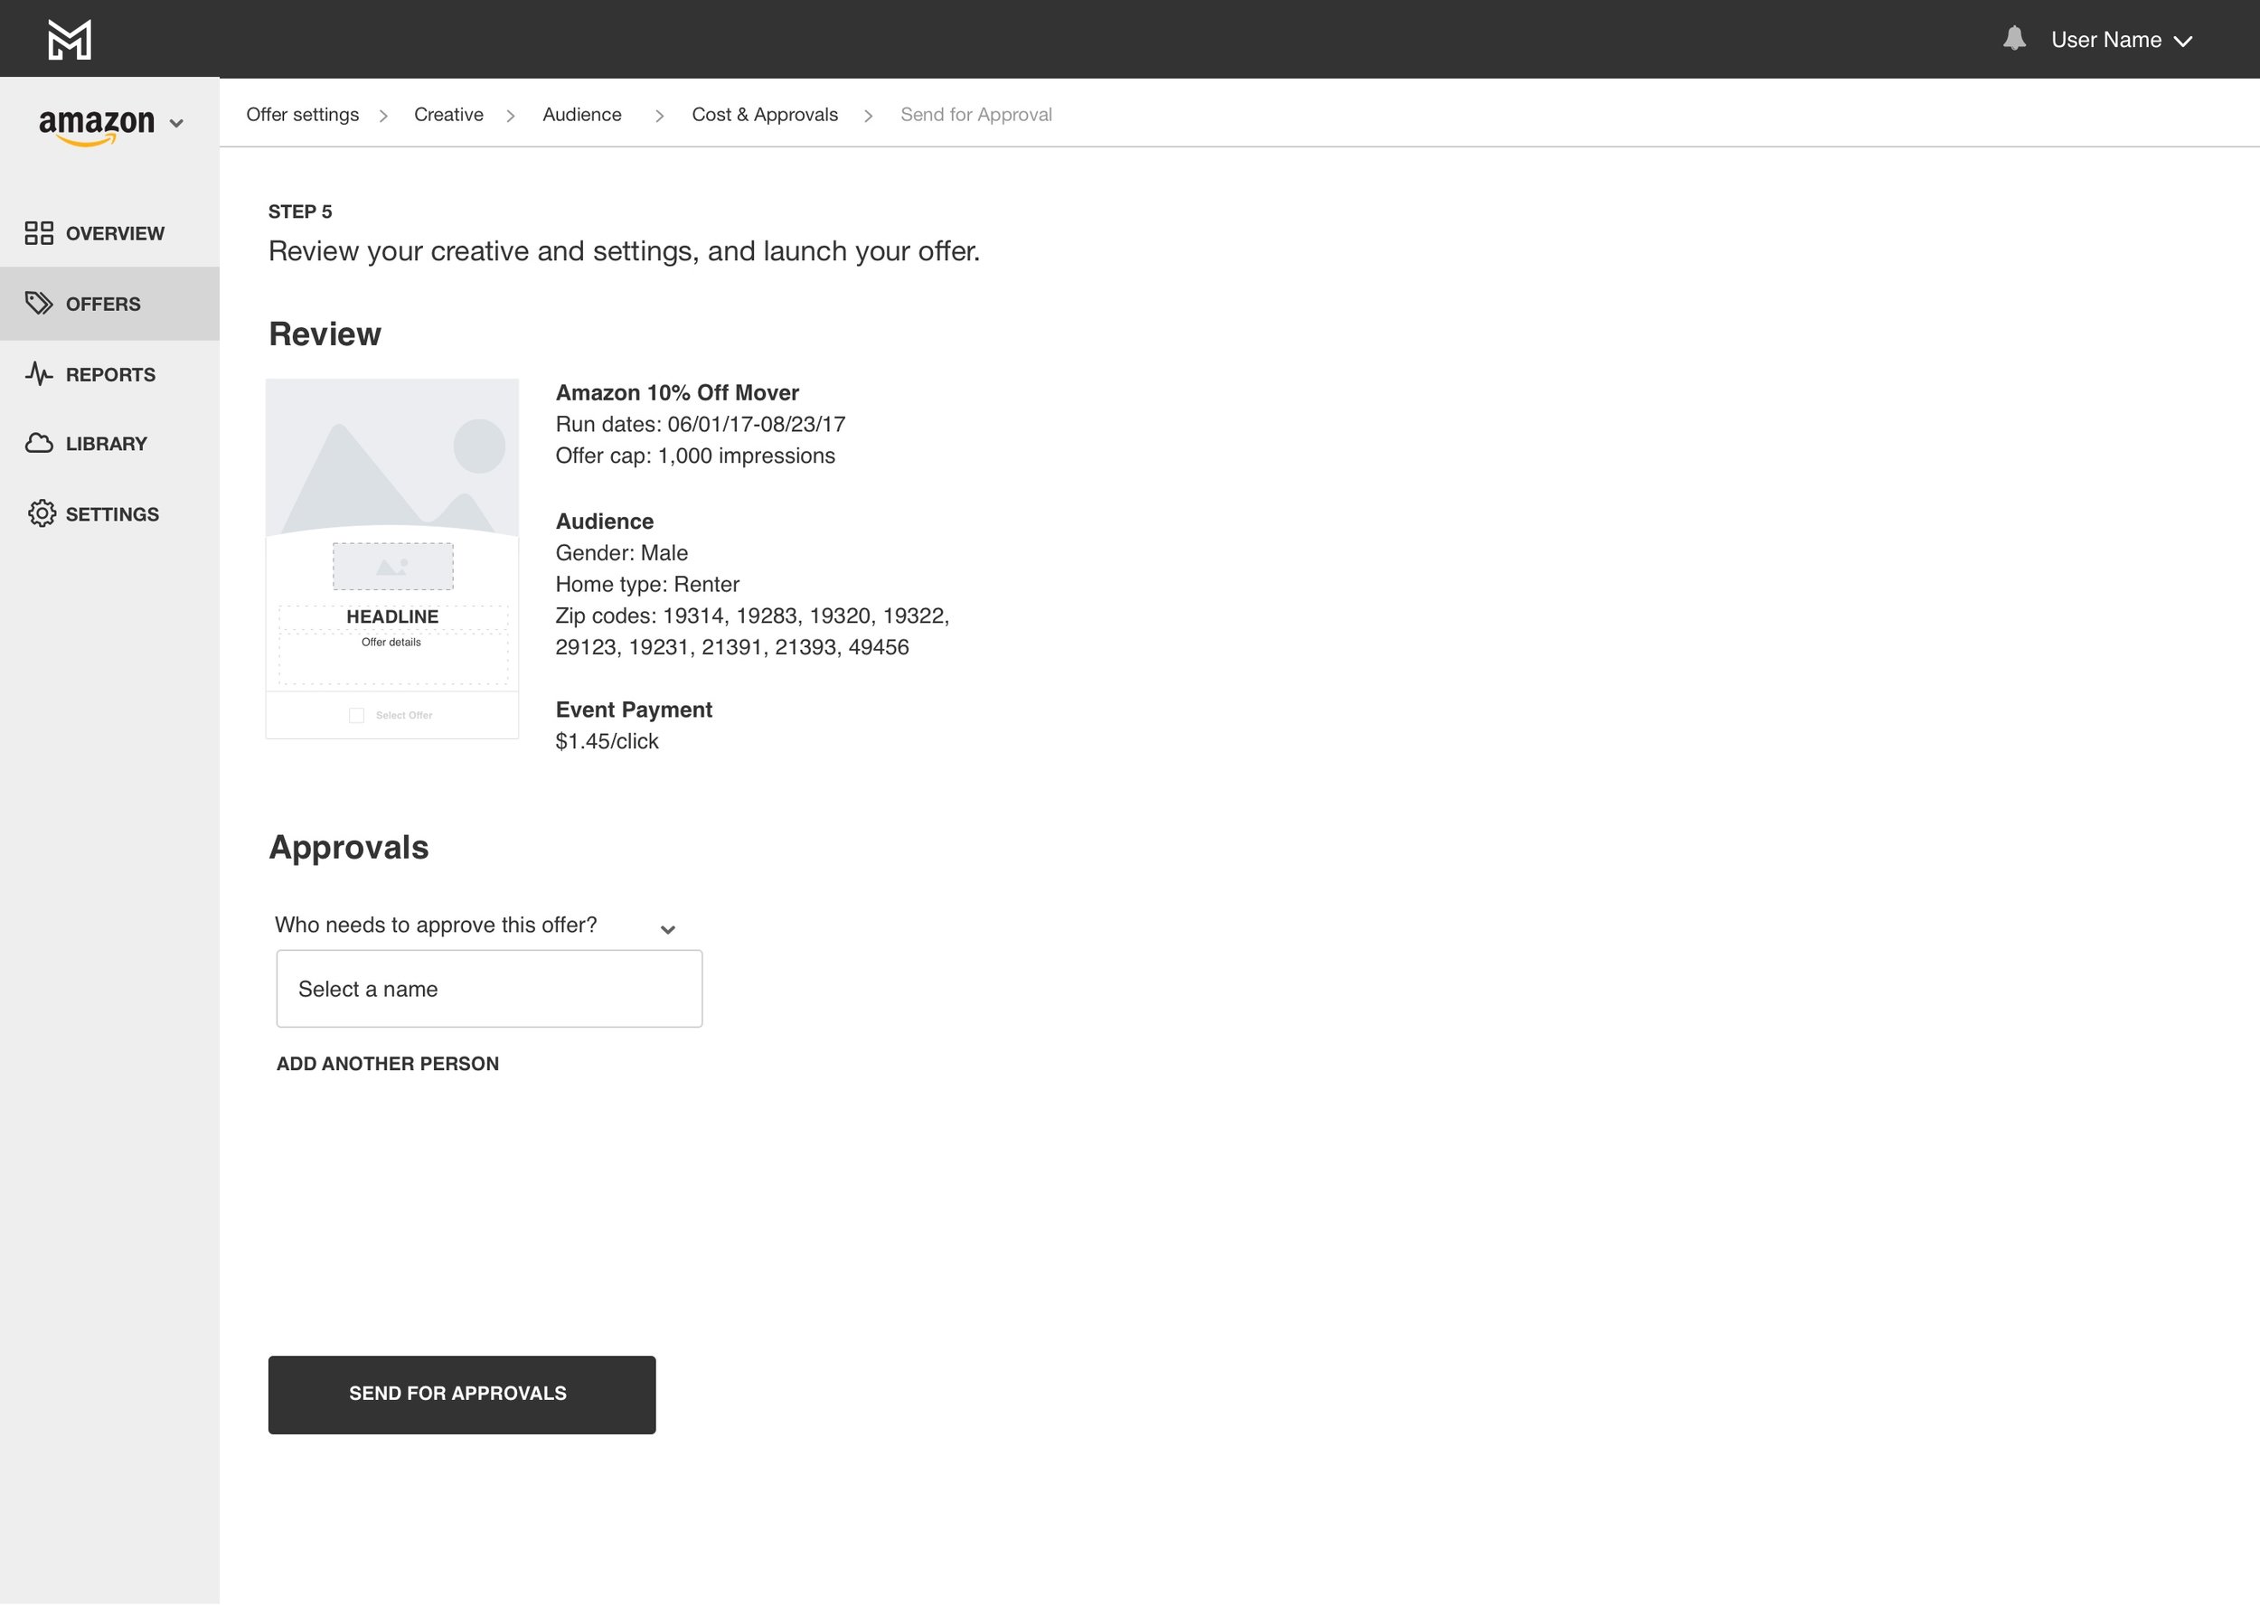Image resolution: width=2260 pixels, height=1607 pixels.
Task: Go to Audience step breadcrumb
Action: point(582,115)
